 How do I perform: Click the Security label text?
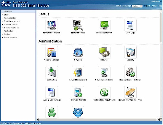130,60
